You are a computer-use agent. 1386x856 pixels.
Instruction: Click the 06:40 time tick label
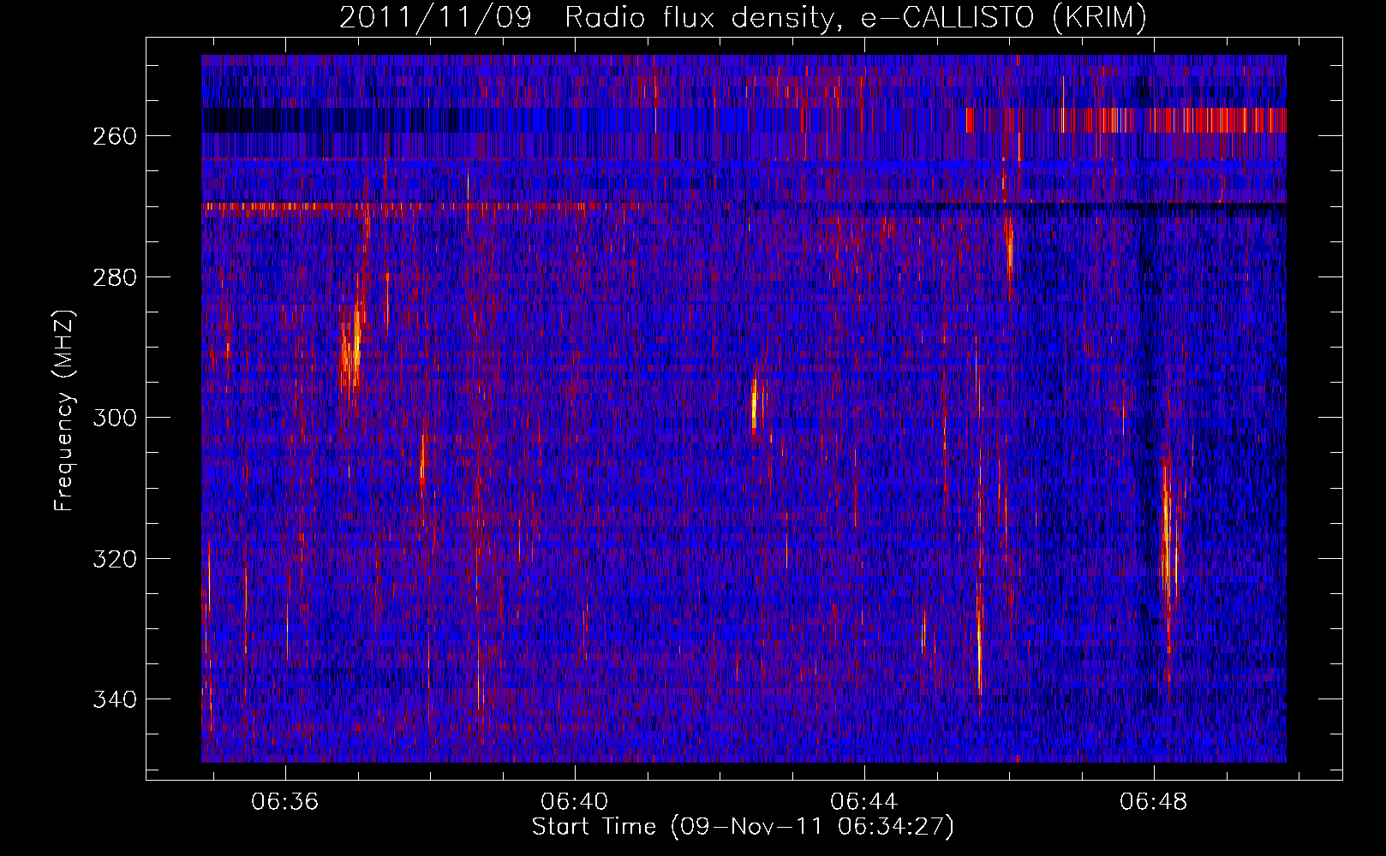pos(575,802)
